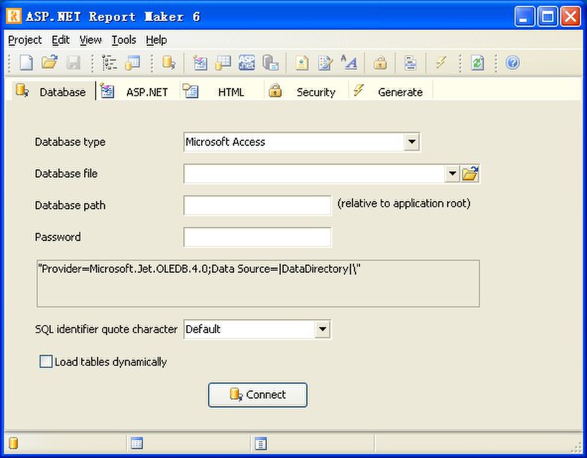This screenshot has height=458, width=587.
Task: Click the padlock icon in the toolbar
Action: pos(380,62)
